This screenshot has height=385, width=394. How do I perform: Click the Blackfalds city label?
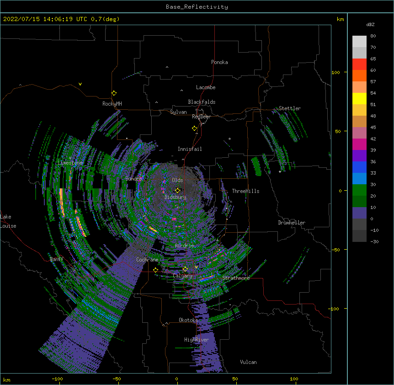tap(202, 102)
